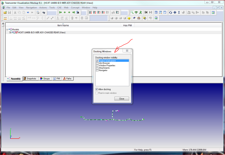
Task: Click the blue Undo arrow icon
Action: tap(28, 12)
